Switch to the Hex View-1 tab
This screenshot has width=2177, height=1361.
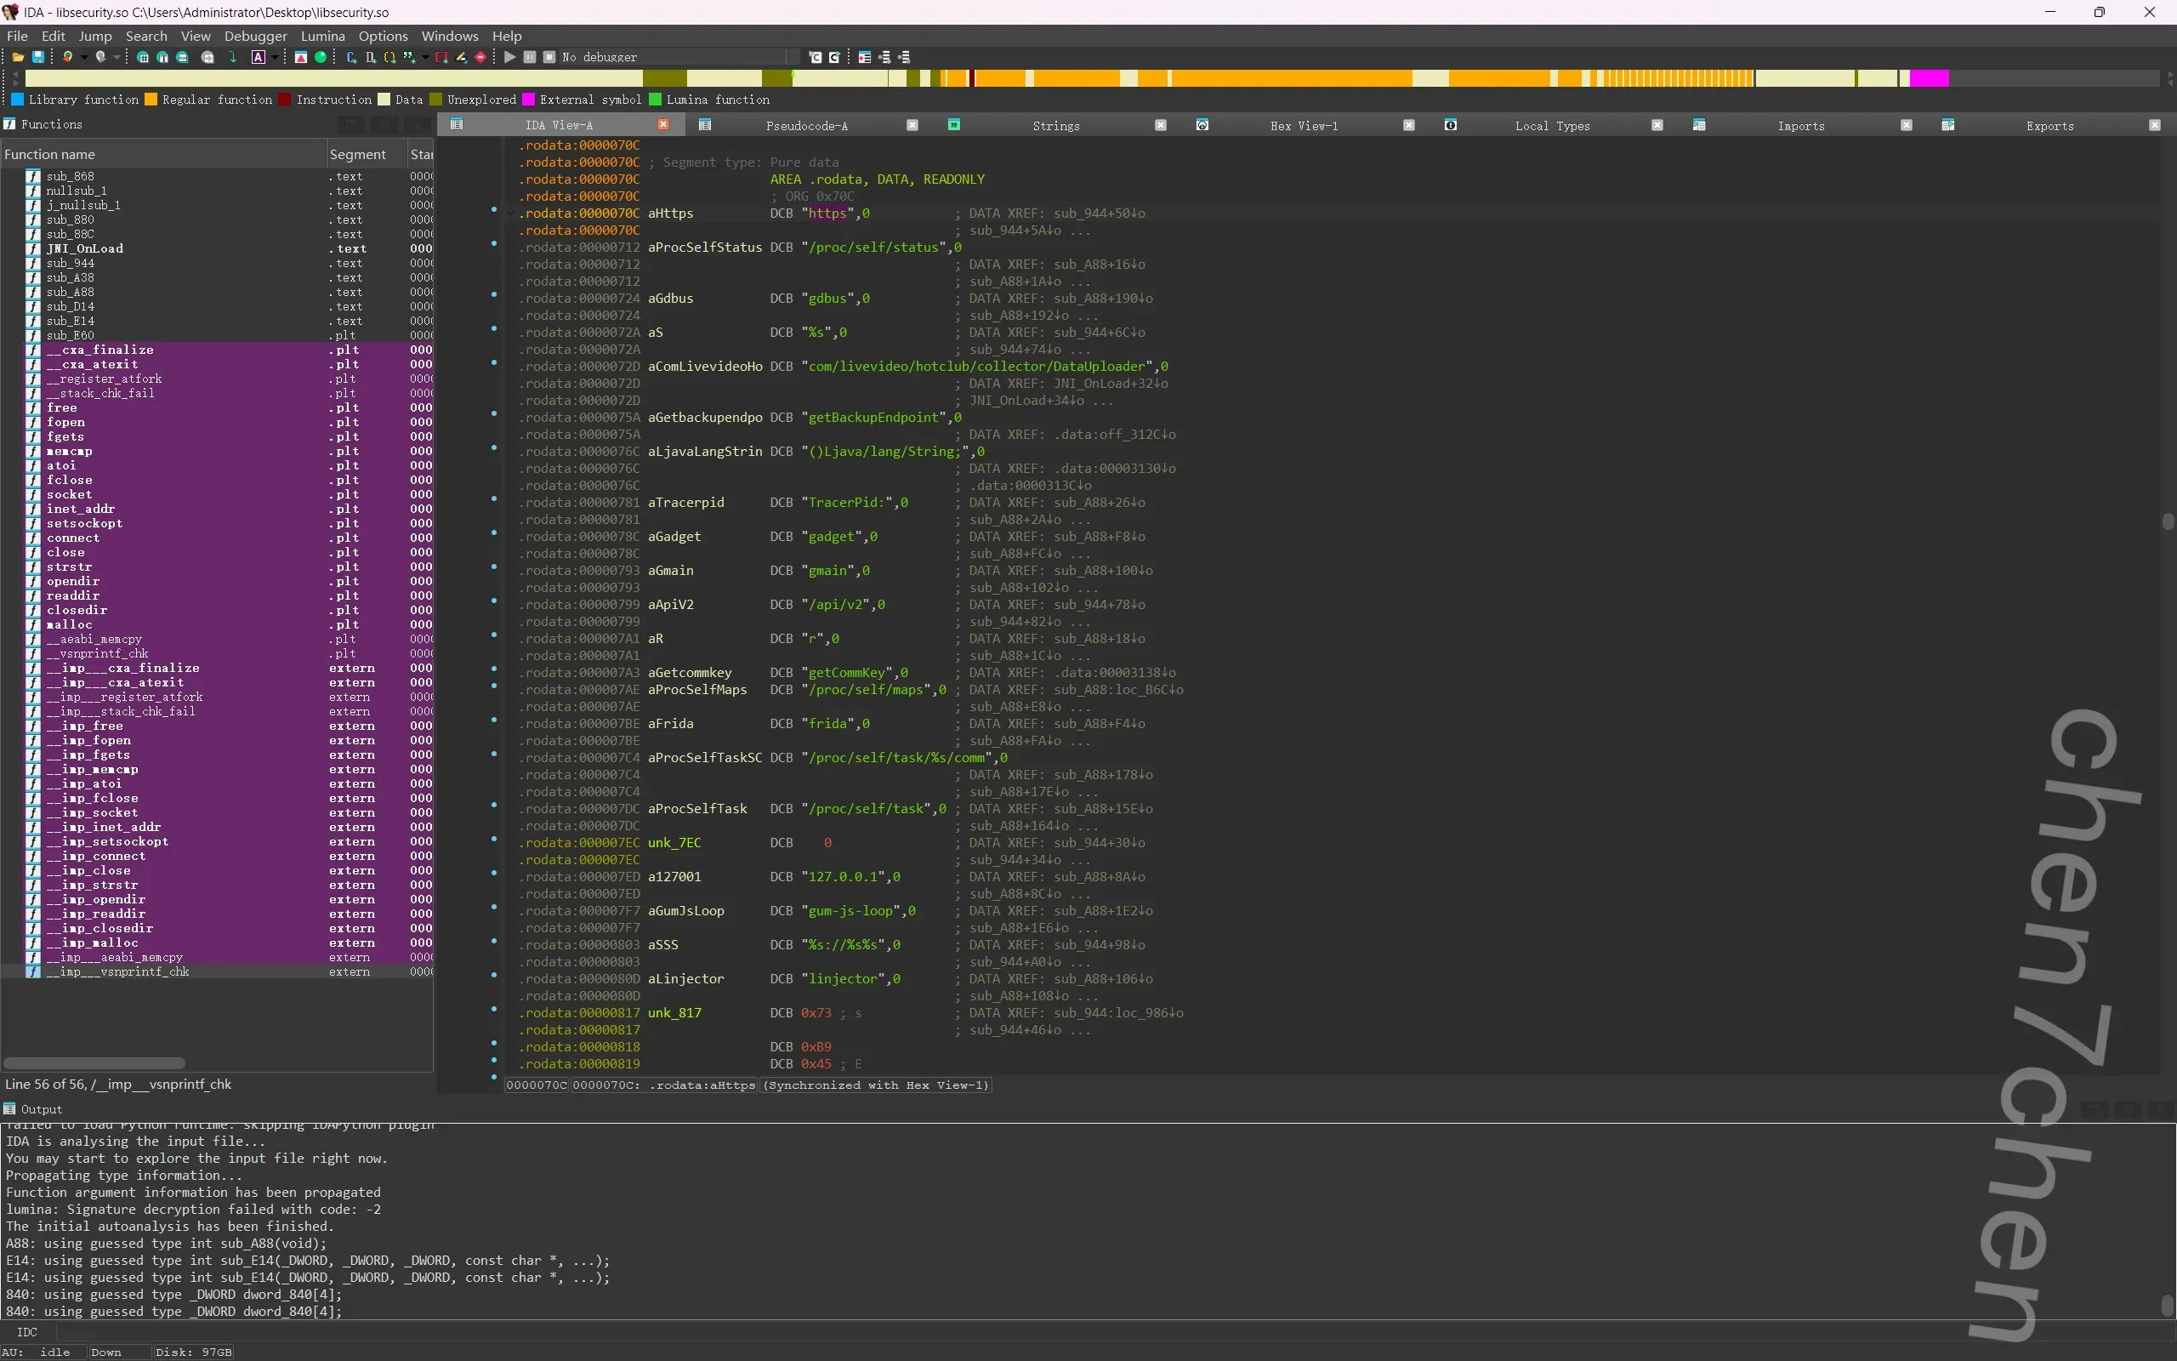coord(1304,126)
